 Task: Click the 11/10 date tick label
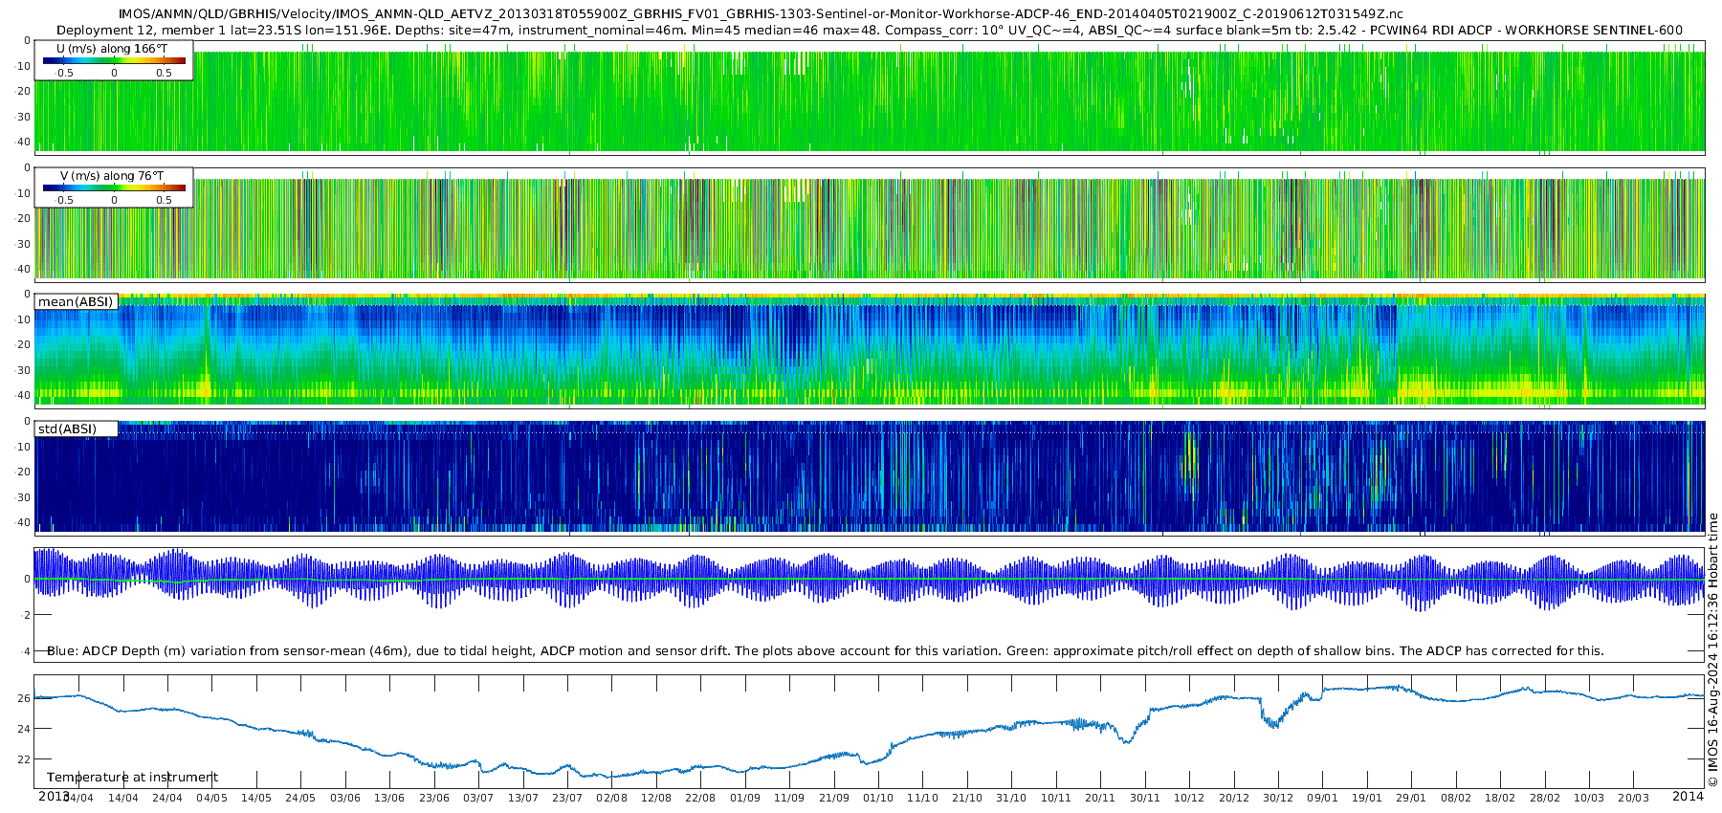pyautogui.click(x=922, y=798)
